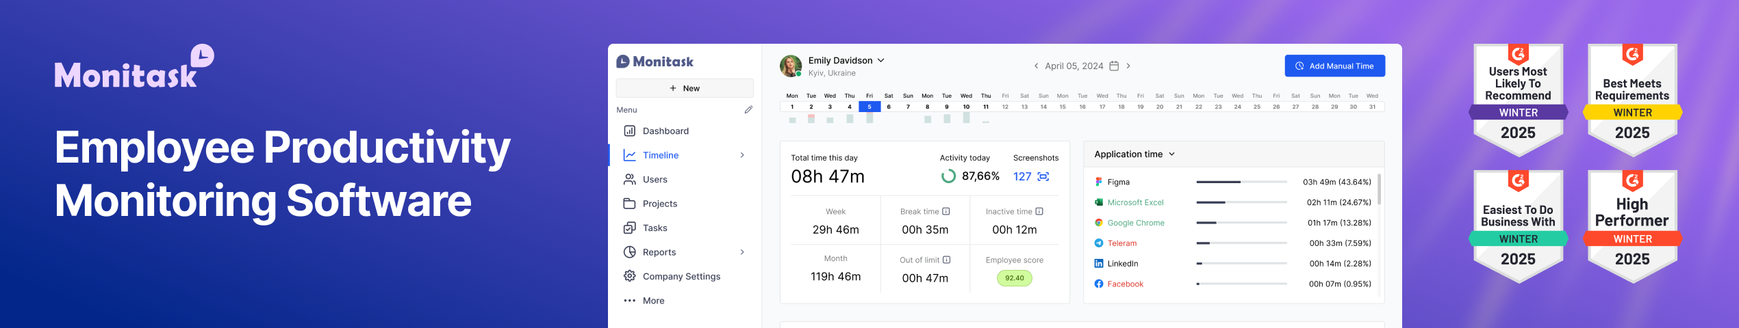The height and width of the screenshot is (328, 1739).
Task: Click the Facebook app name
Action: (1126, 284)
